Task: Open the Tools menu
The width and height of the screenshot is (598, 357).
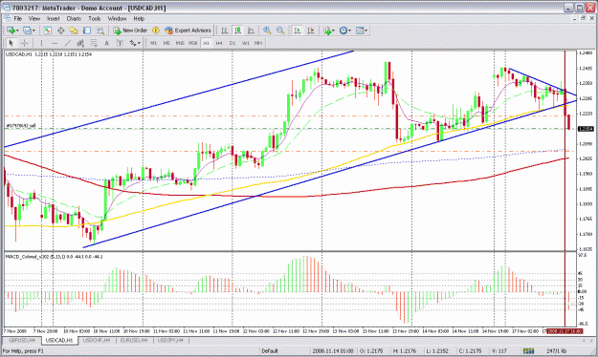Action: pyautogui.click(x=95, y=18)
